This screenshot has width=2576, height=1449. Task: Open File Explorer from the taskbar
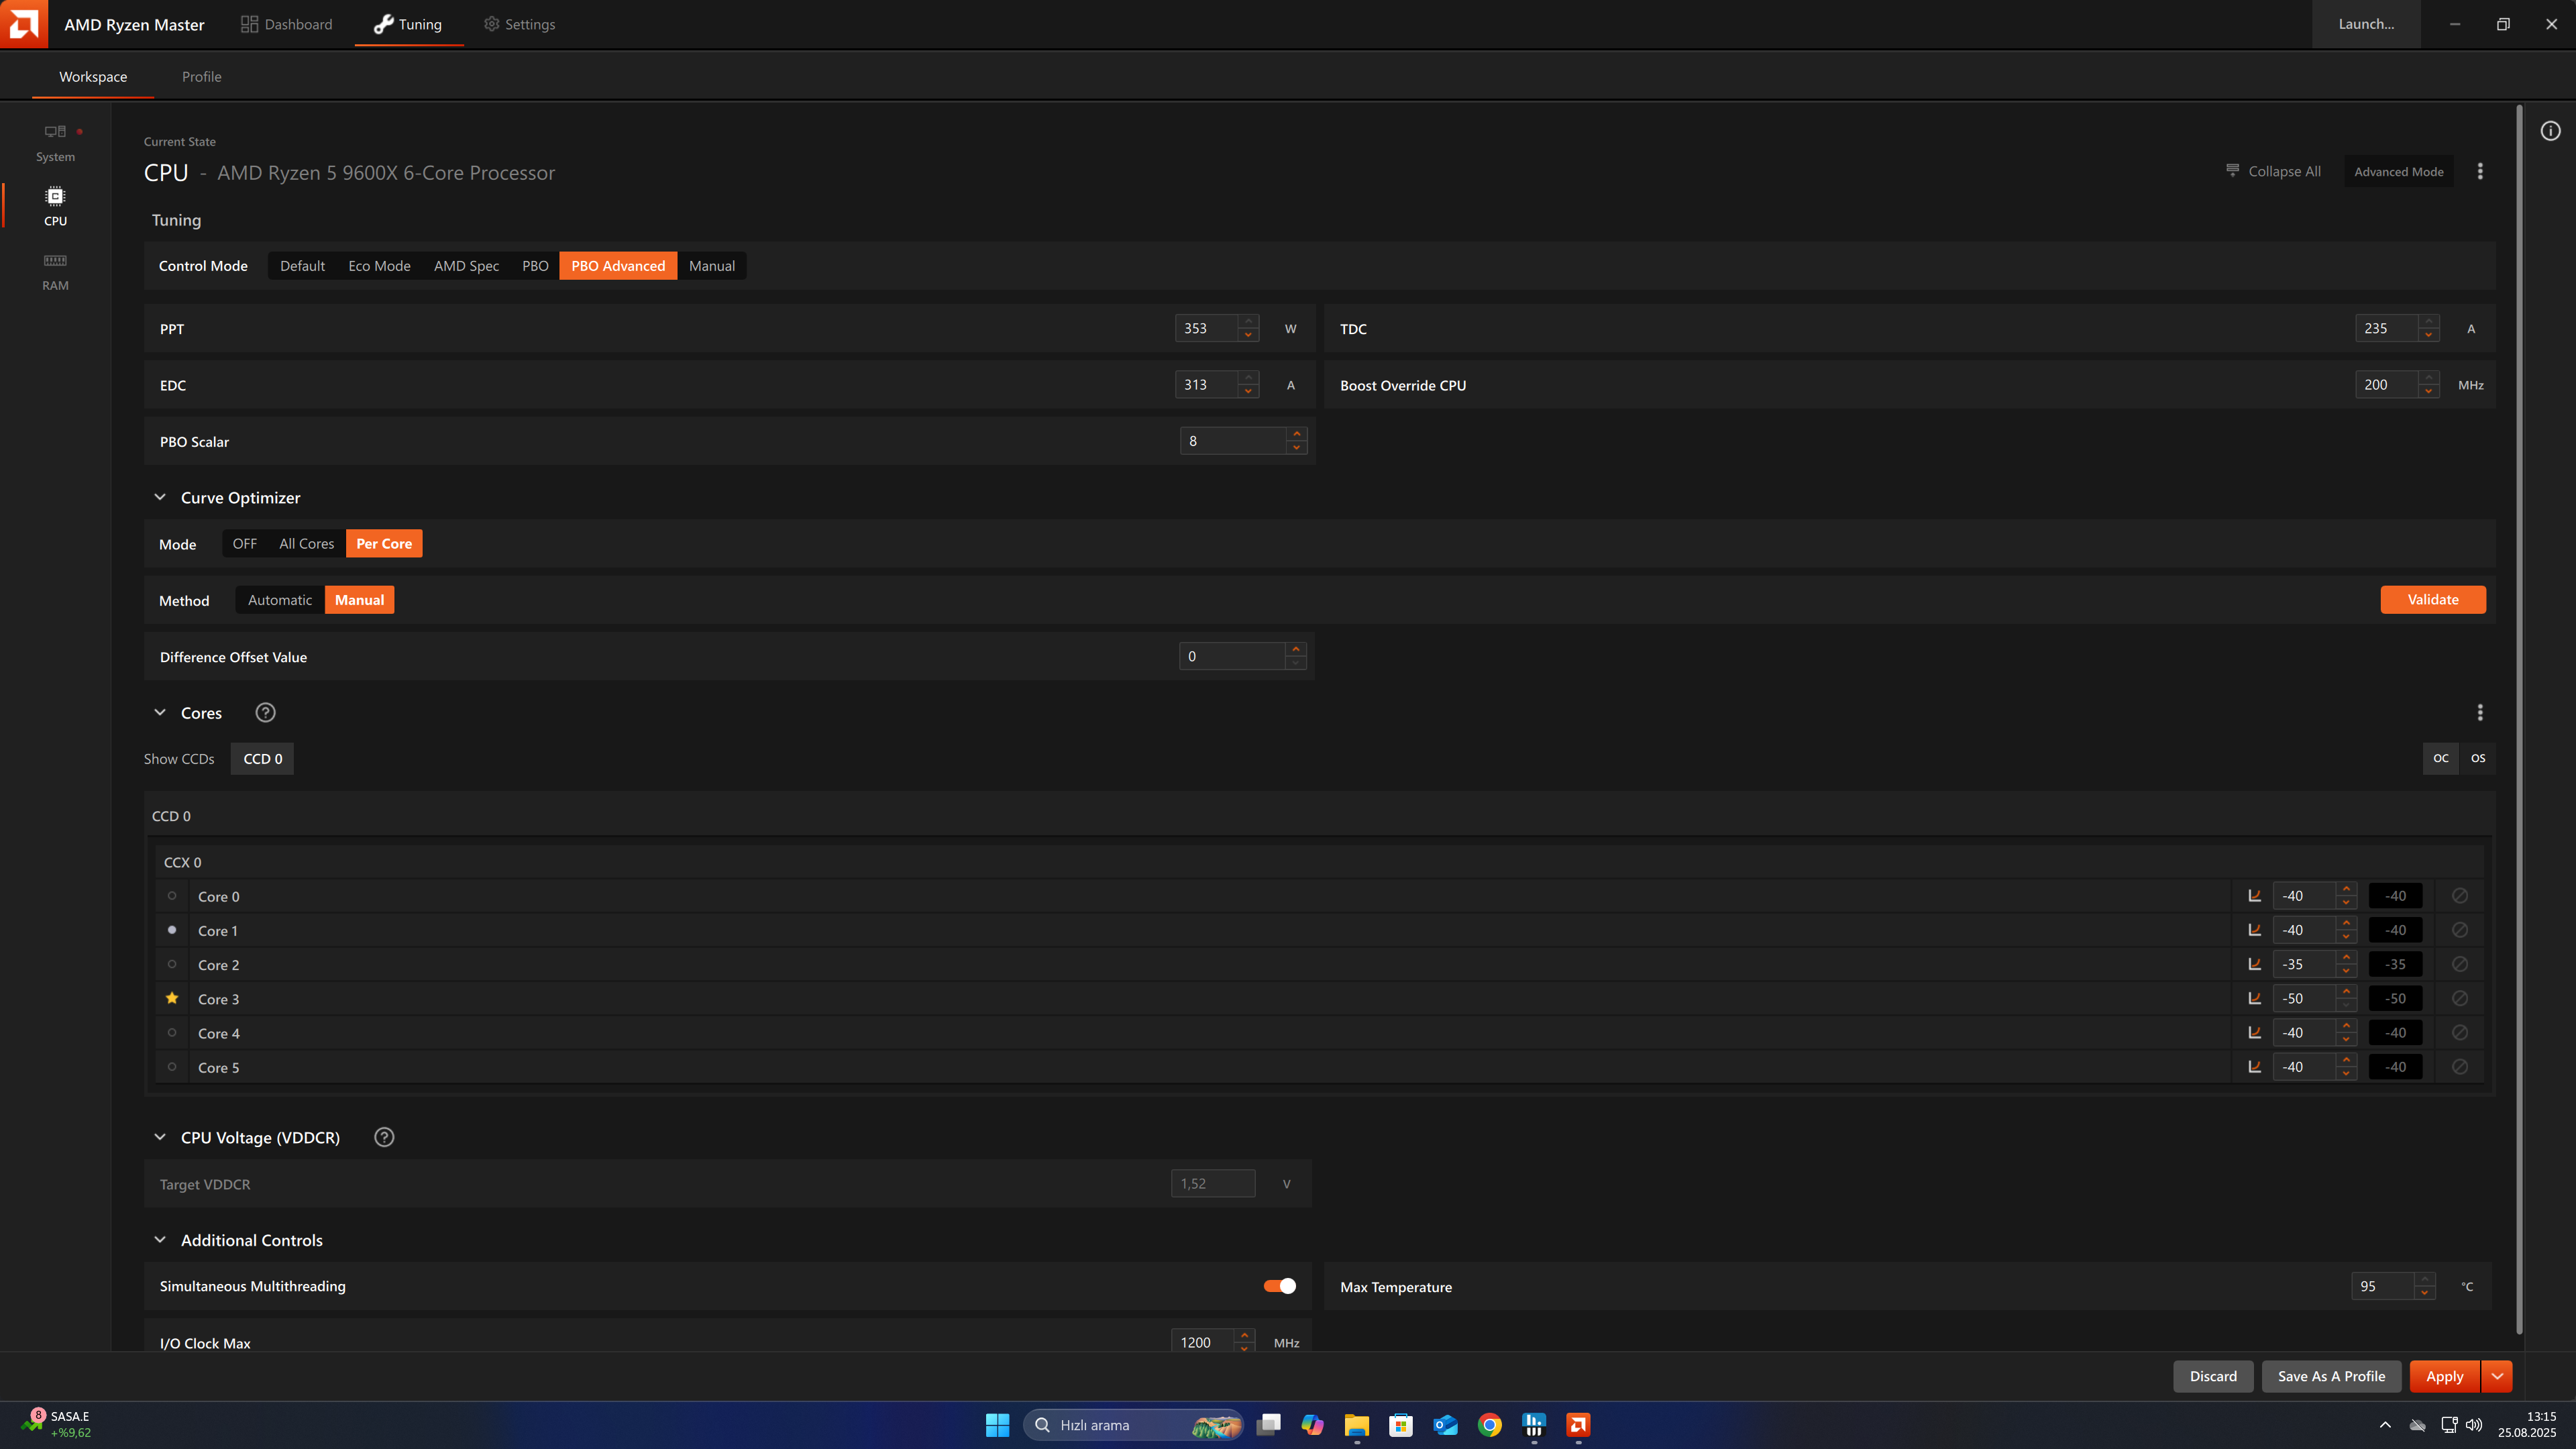(1357, 1425)
